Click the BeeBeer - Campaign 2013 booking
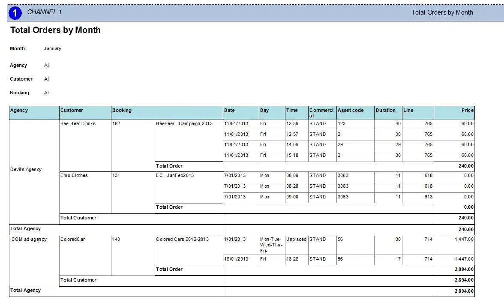Viewport: 504px width, 300px height. tap(184, 124)
